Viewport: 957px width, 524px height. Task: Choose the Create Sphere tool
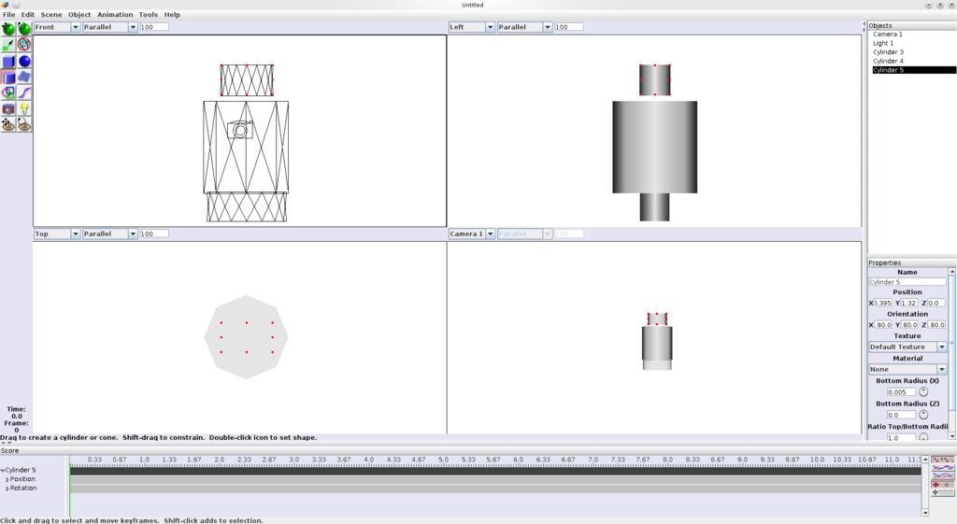tap(24, 62)
